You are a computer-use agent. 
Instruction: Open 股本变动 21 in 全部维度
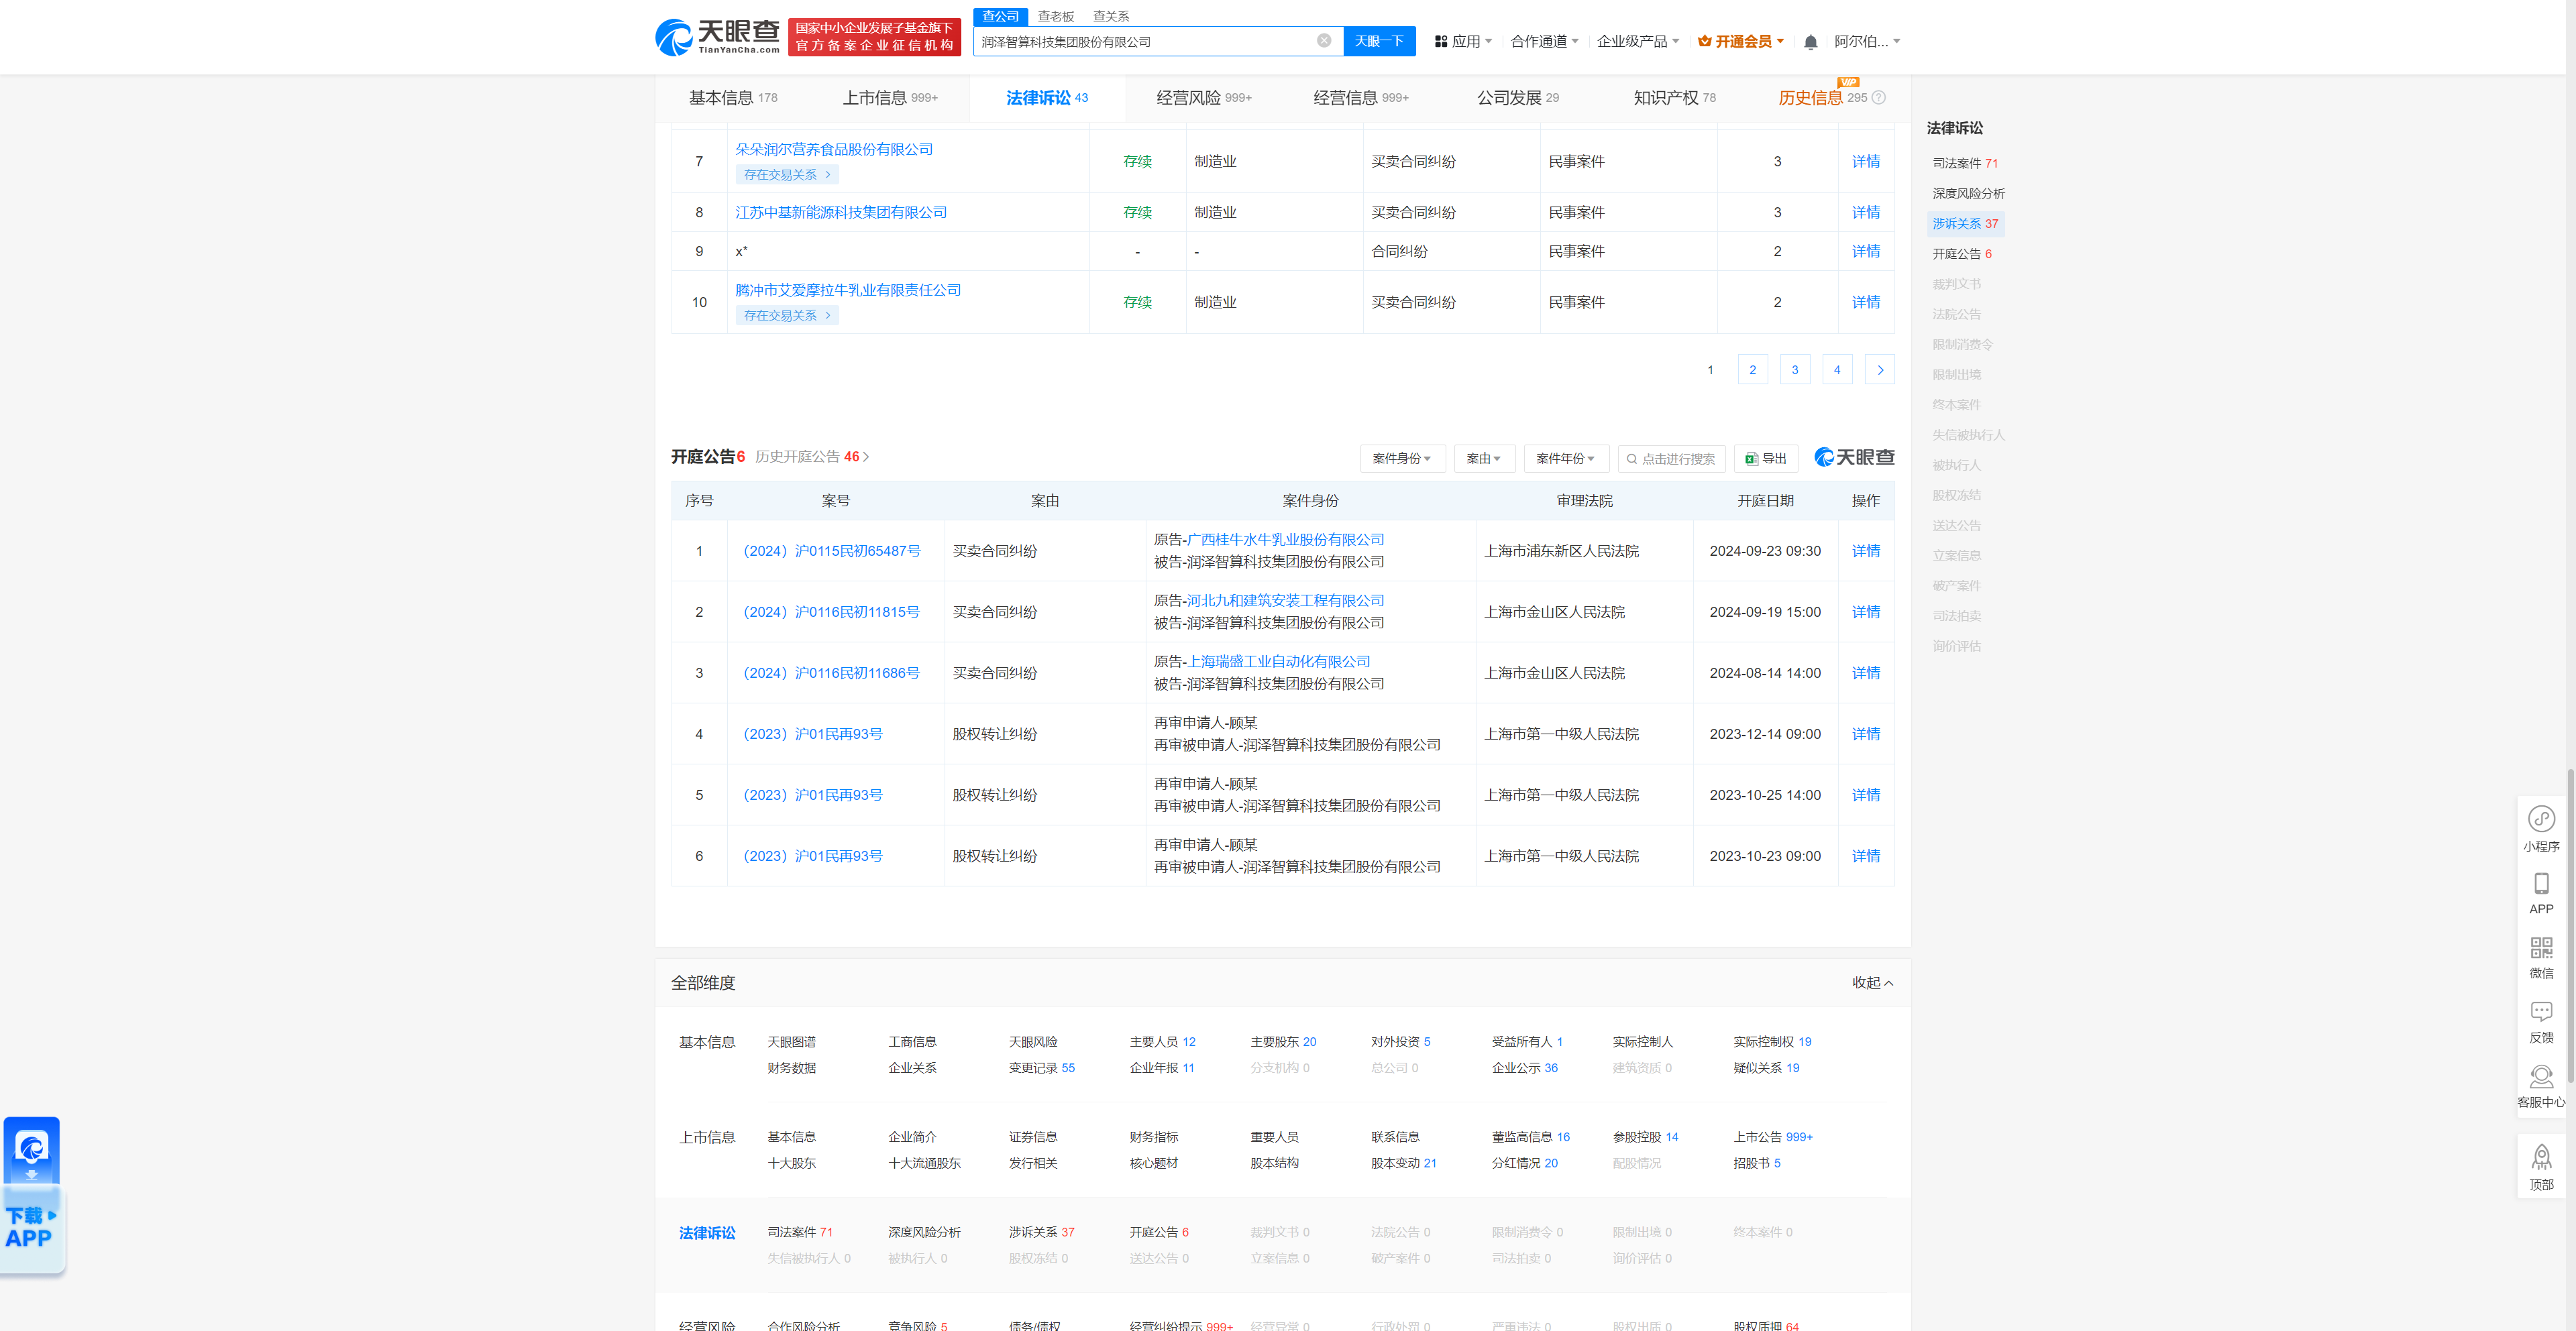point(1404,1163)
